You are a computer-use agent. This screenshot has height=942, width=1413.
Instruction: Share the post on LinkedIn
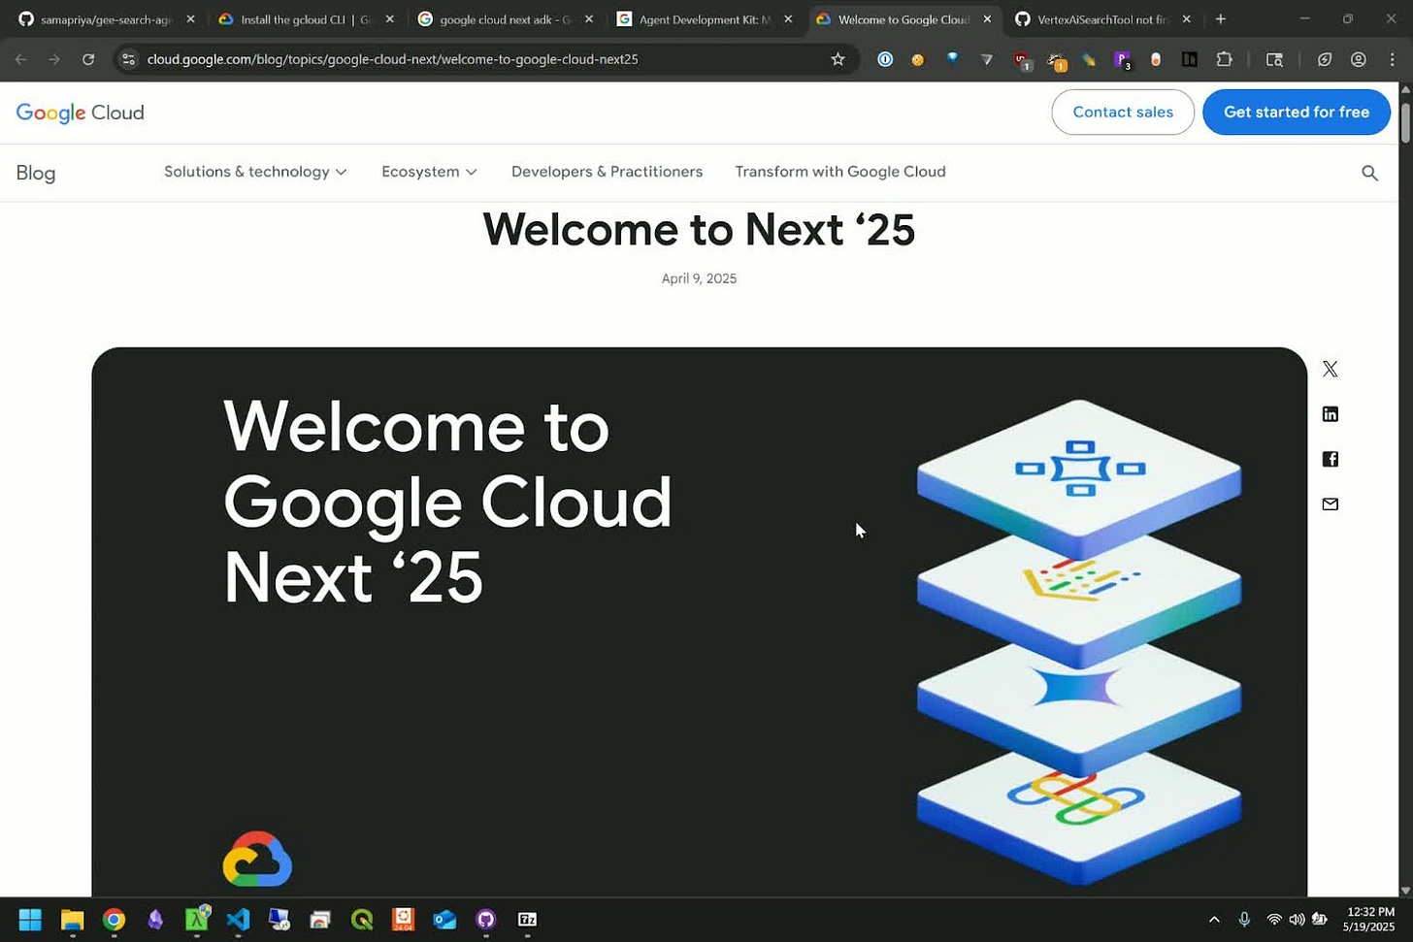click(x=1330, y=414)
